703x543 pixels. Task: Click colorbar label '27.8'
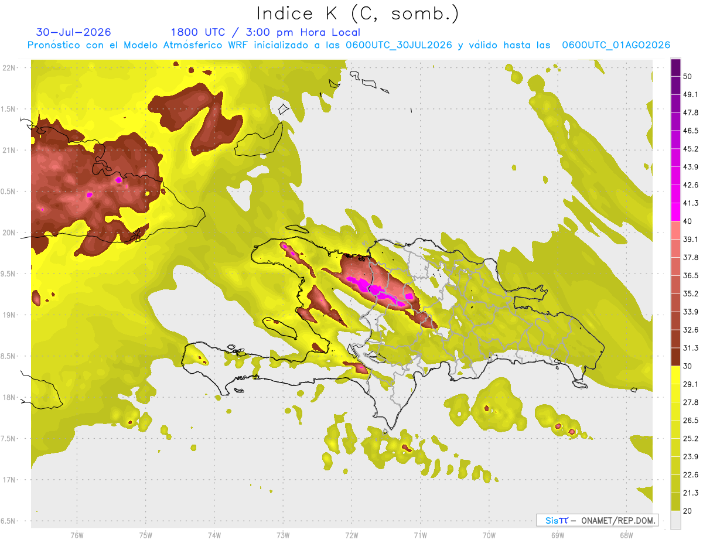(691, 402)
